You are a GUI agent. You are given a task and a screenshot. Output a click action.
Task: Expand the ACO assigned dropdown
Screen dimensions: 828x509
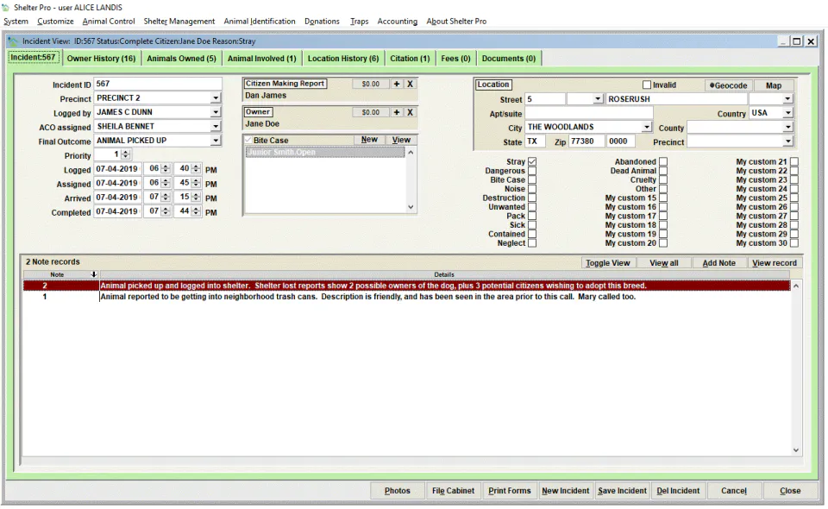click(216, 127)
